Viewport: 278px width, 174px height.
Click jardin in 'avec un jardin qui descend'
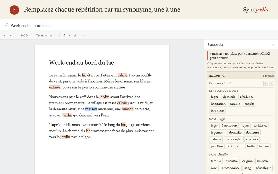click(x=67, y=115)
